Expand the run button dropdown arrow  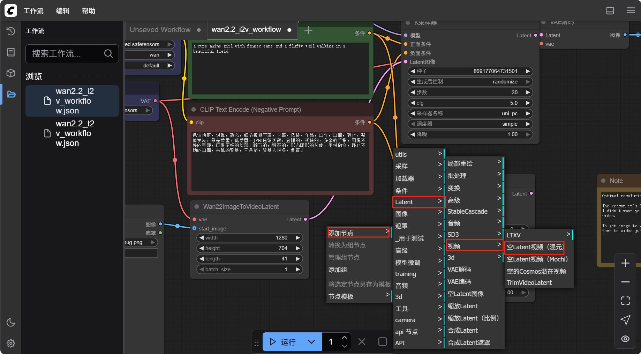(x=311, y=342)
